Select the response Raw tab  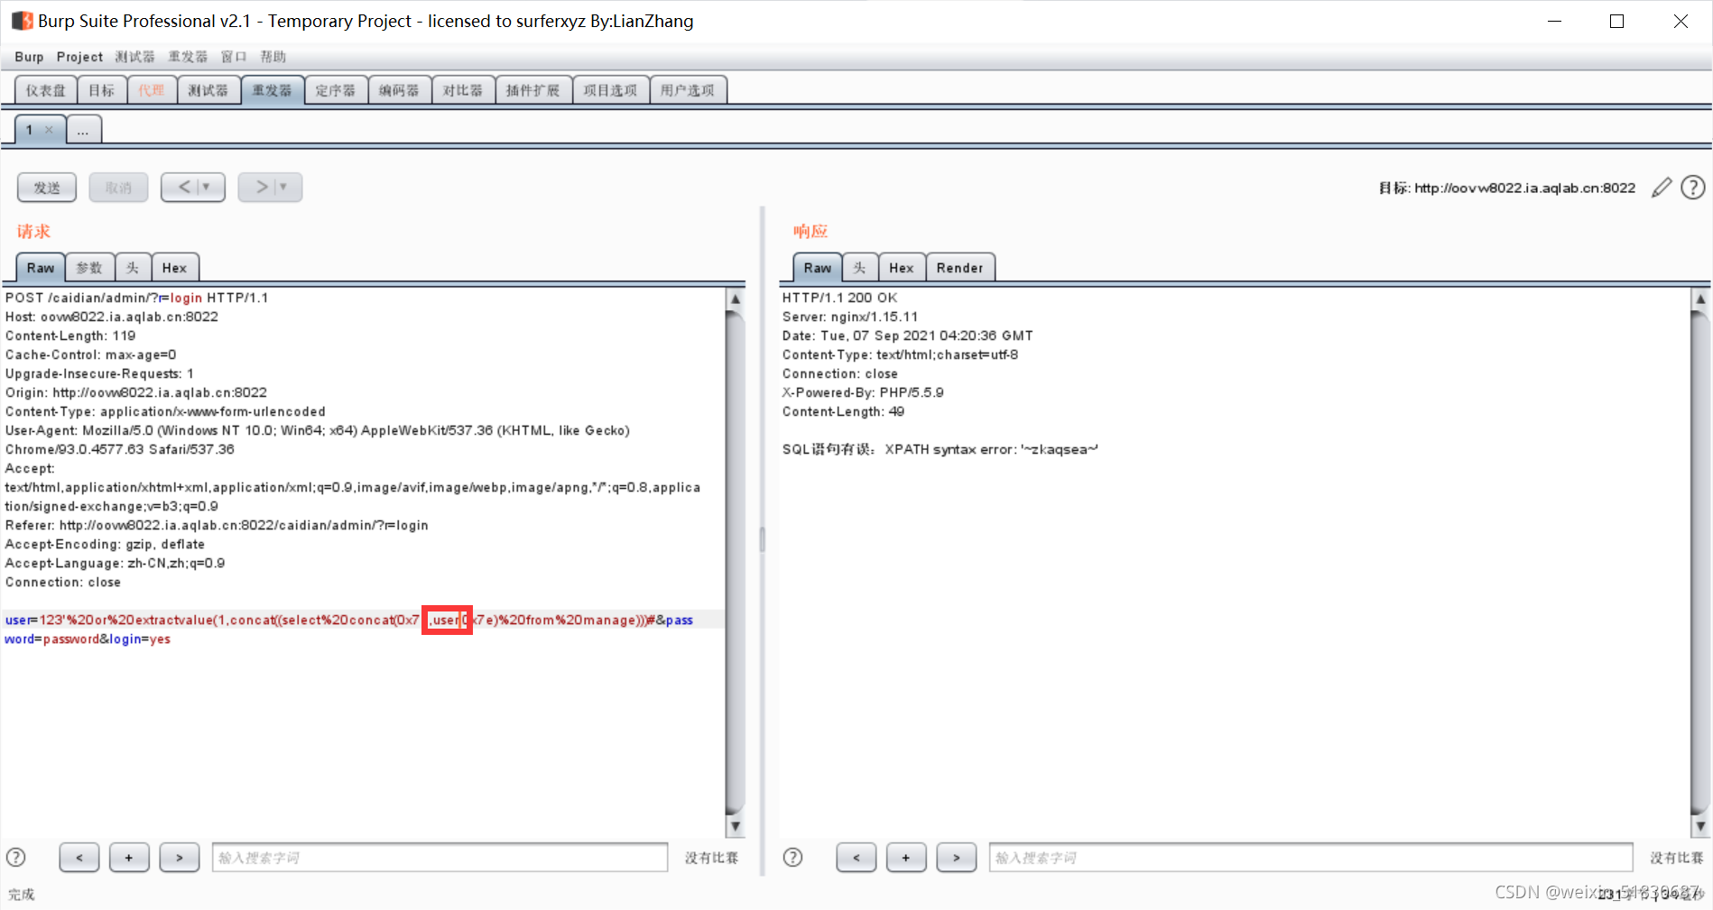tap(818, 268)
